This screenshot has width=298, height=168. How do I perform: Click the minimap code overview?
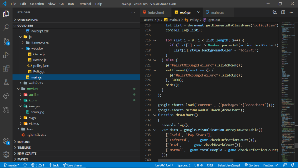(x=288, y=74)
